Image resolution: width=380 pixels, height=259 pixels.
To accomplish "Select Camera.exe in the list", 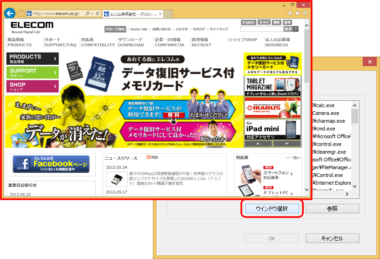I will [326, 113].
